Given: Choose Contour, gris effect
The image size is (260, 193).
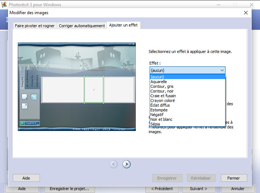Looking at the screenshot, I should coord(187,86).
